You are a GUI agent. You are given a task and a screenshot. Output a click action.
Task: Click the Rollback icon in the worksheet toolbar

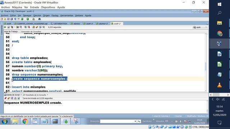29,27
